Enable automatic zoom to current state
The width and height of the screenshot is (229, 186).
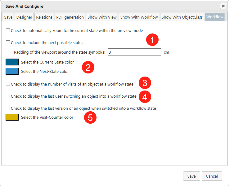[8, 31]
